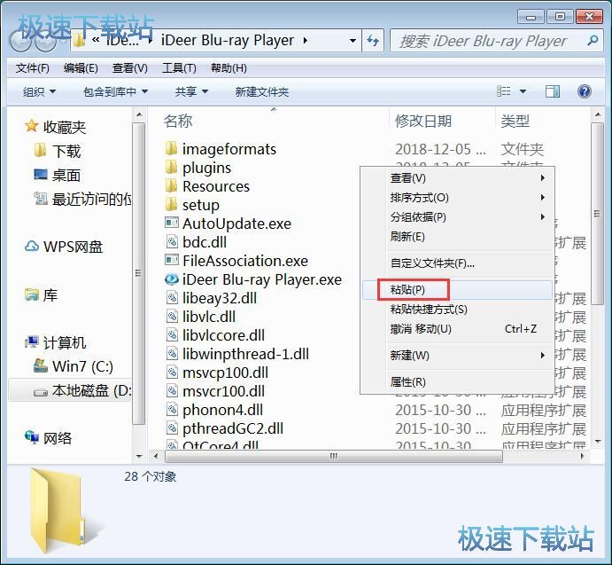Choose 刷新(E) in the context menu
The height and width of the screenshot is (565, 612).
click(457, 236)
